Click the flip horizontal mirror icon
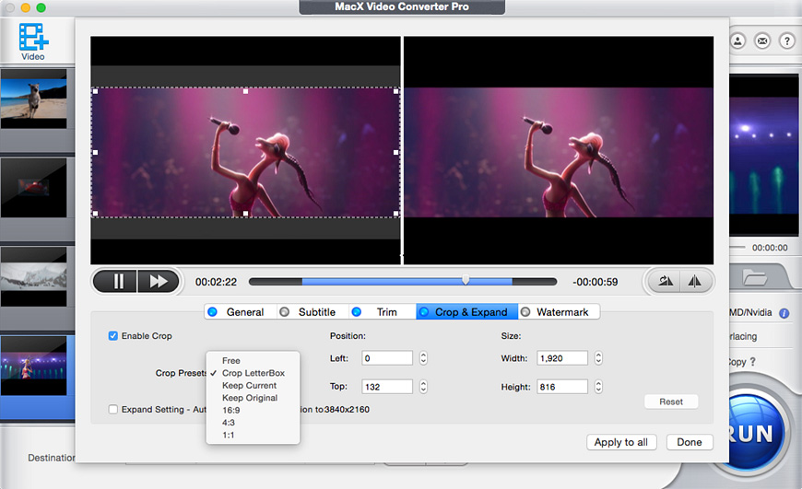802x489 pixels. [x=695, y=281]
